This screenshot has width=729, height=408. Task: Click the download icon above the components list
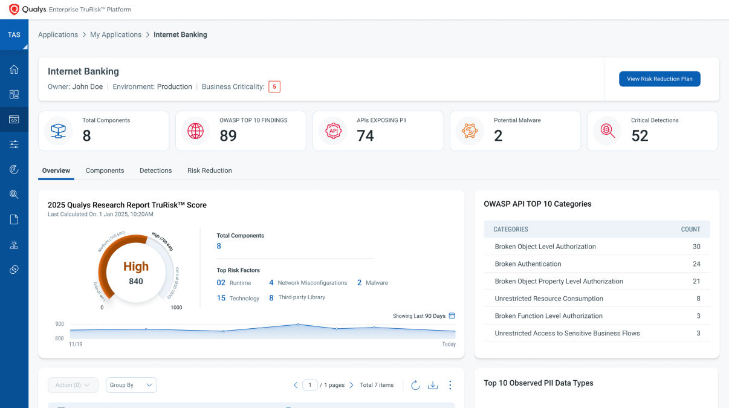coord(433,385)
